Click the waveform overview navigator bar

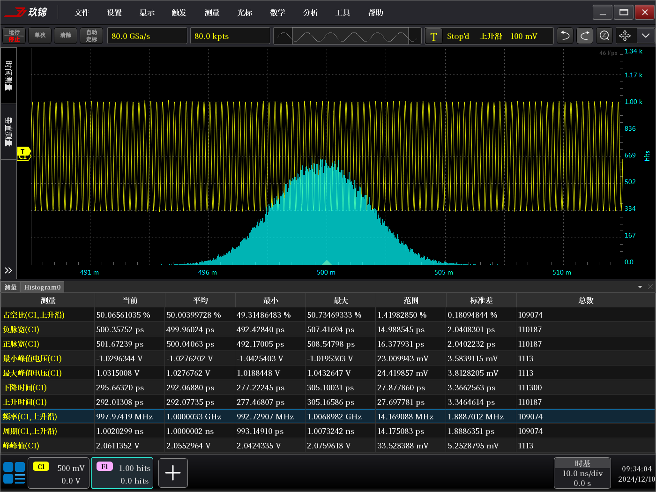[x=347, y=36]
